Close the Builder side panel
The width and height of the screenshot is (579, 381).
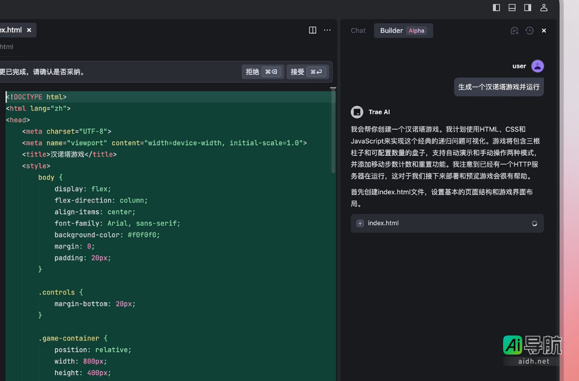pyautogui.click(x=544, y=31)
